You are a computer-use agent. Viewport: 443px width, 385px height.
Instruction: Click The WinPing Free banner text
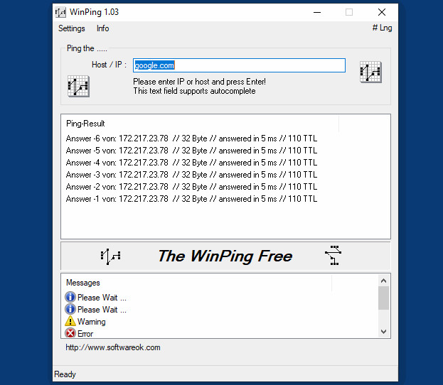[225, 256]
